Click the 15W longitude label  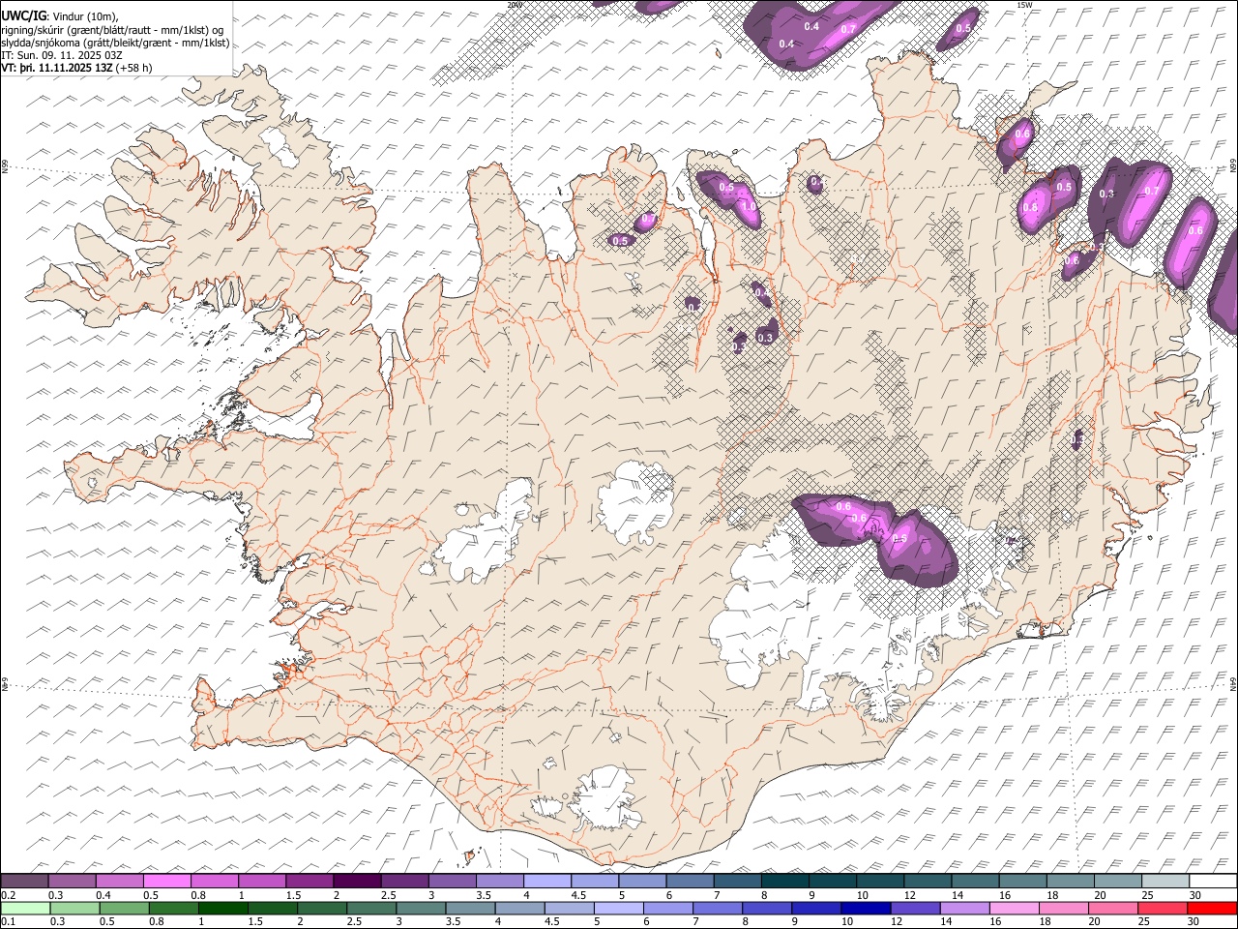(x=1024, y=5)
